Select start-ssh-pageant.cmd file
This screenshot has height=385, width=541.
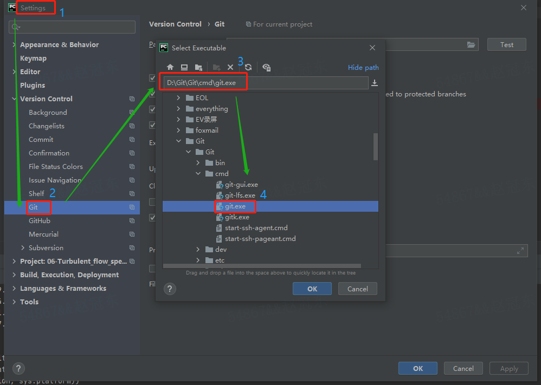point(260,239)
